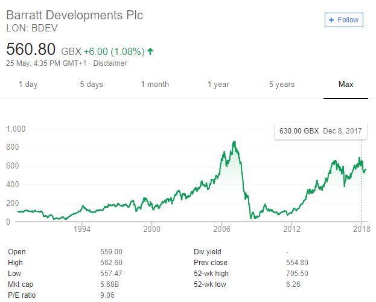
Task: Open the Disclaimer link
Action: tap(111, 63)
